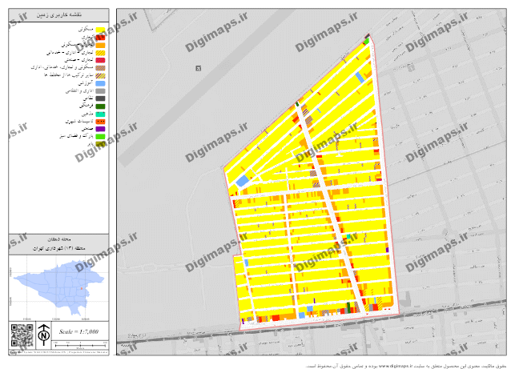Click the red-purple hatched legend swatch

tap(100, 60)
